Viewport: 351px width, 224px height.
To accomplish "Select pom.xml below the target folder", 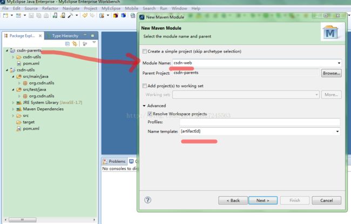I will 31,129.
